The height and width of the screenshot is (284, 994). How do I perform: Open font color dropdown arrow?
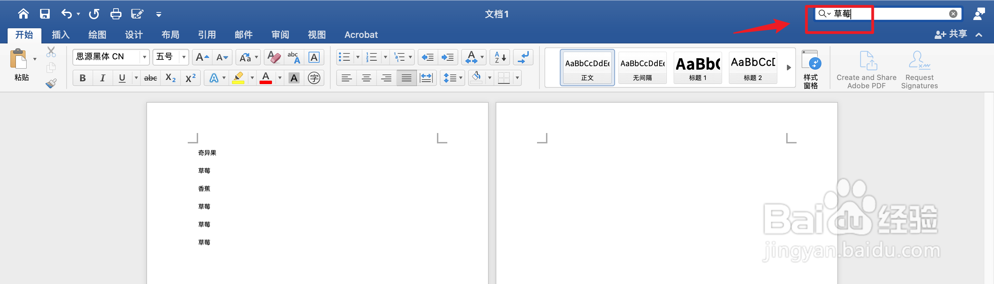pyautogui.click(x=280, y=78)
